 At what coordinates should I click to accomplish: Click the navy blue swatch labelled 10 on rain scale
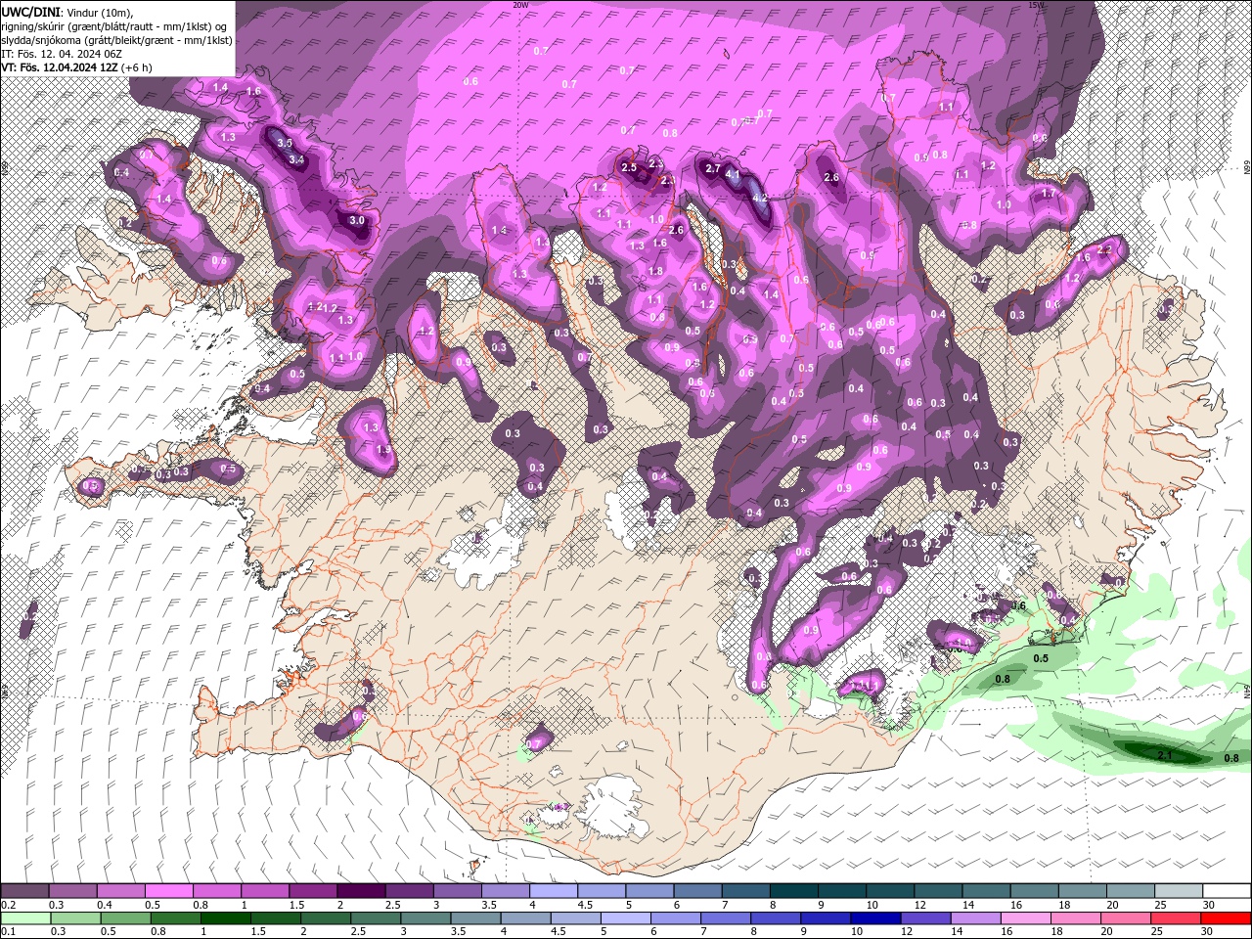click(874, 918)
